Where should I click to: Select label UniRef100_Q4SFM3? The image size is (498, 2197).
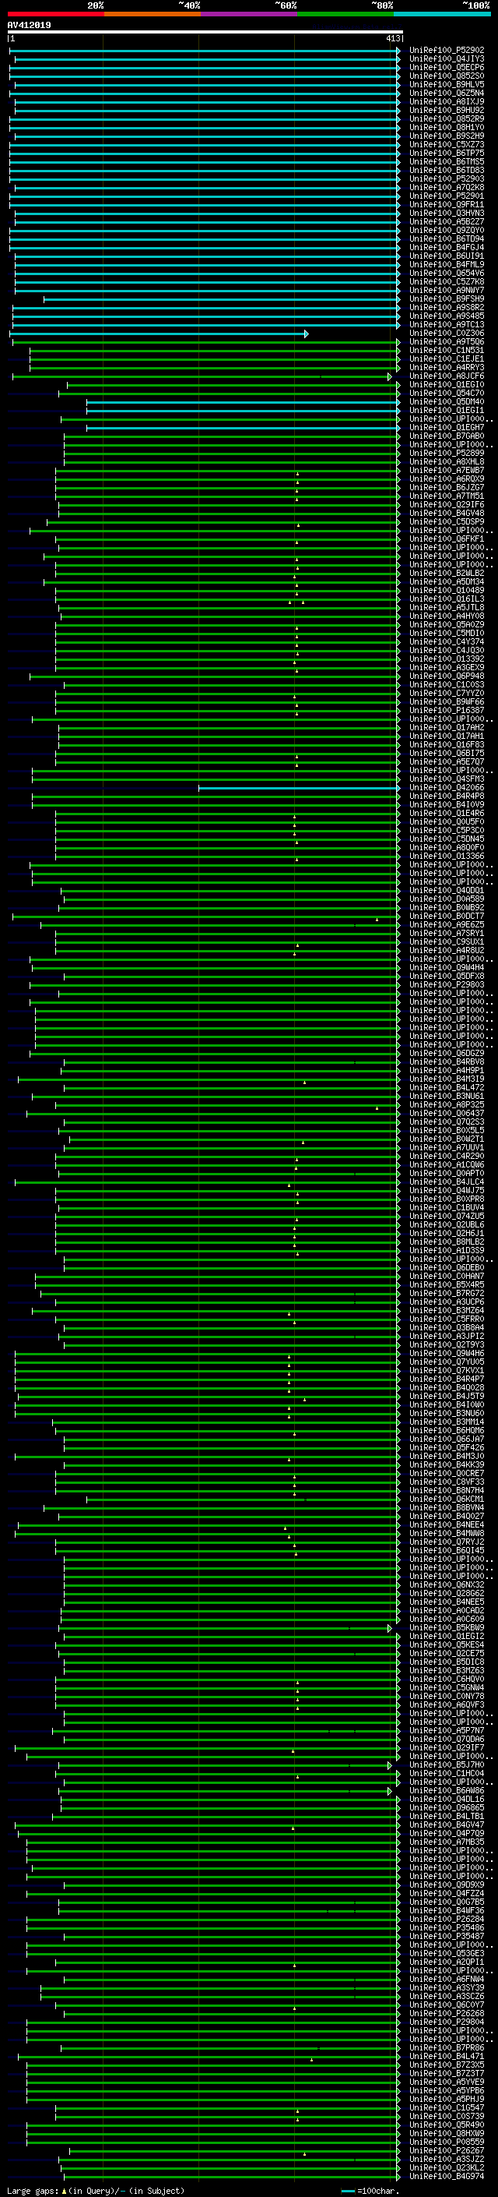[x=447, y=779]
